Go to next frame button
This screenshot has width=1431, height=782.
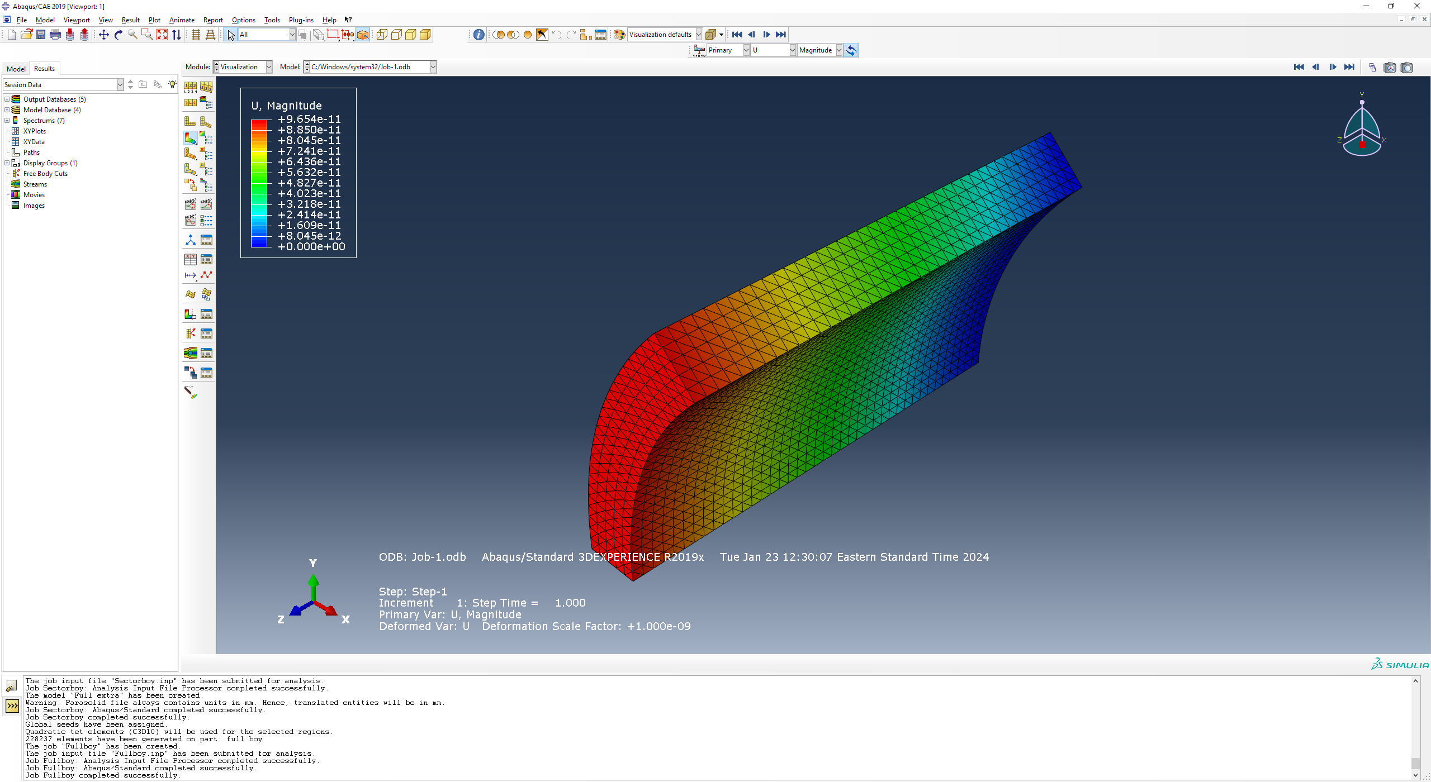pos(766,35)
